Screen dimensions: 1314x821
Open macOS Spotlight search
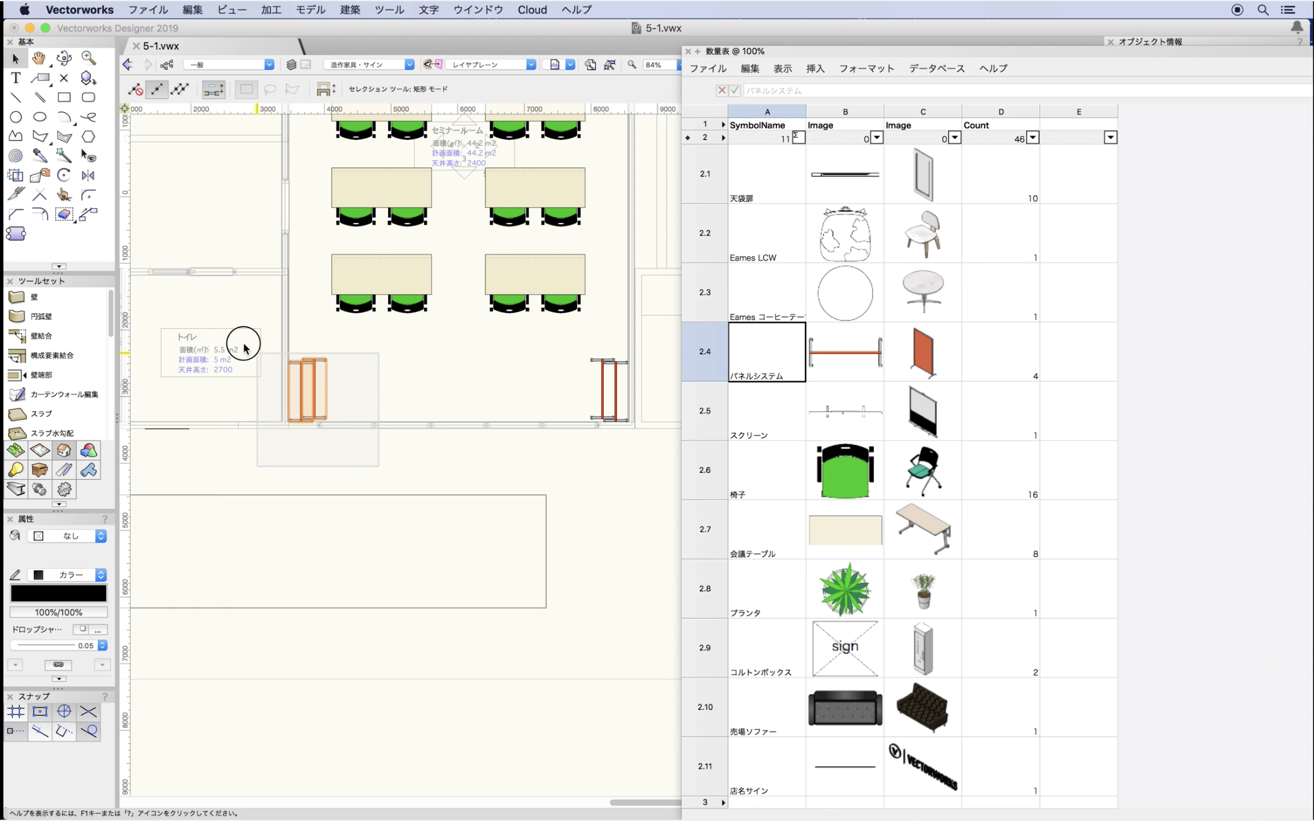tap(1263, 10)
